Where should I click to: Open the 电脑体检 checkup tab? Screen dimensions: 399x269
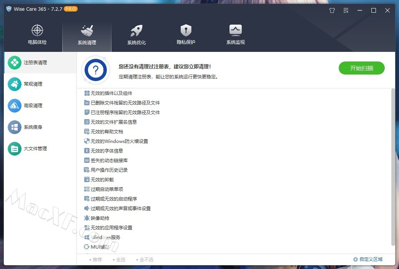point(37,35)
